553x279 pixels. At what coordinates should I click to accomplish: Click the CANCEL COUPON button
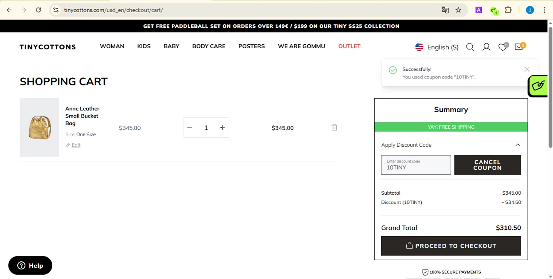[x=487, y=165]
